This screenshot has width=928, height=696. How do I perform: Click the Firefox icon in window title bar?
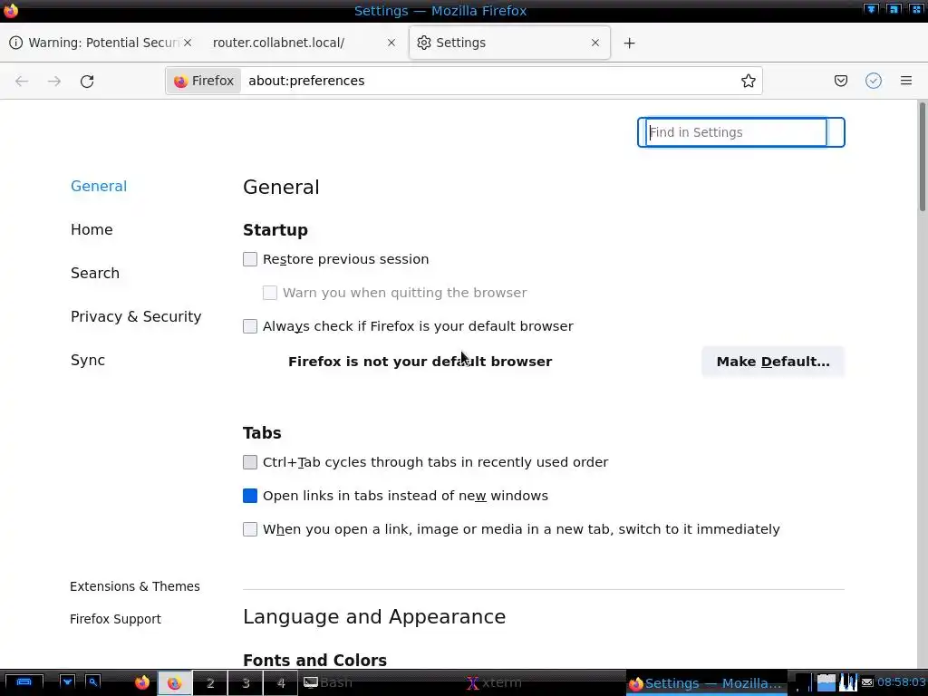(11, 11)
